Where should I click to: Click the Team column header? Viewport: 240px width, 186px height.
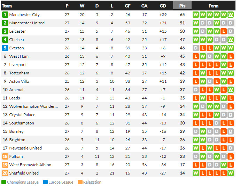[x=7, y=6]
